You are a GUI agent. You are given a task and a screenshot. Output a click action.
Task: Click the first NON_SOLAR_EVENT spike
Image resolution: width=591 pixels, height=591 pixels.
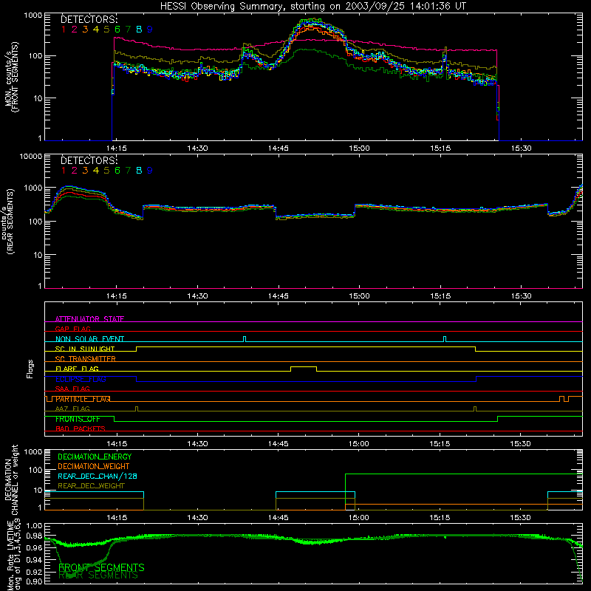[245, 339]
